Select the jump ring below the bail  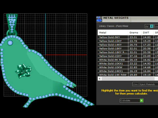point(8,33)
